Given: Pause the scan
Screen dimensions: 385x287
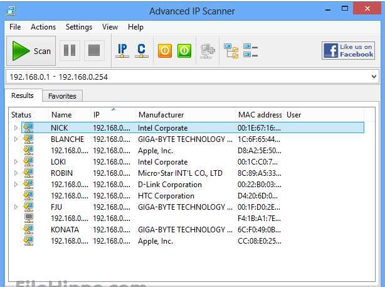Looking at the screenshot, I should coord(70,50).
